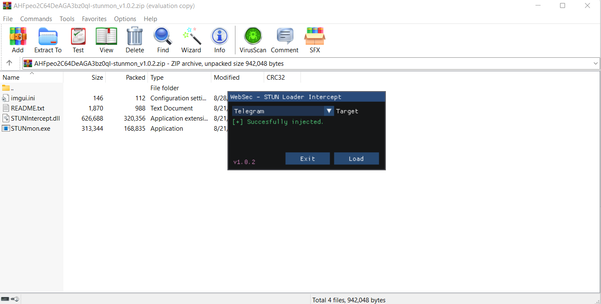Select the README.txt file name

point(28,108)
